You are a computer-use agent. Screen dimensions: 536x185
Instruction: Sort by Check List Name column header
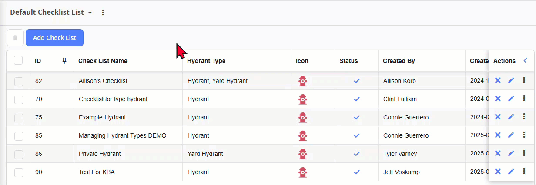click(103, 61)
